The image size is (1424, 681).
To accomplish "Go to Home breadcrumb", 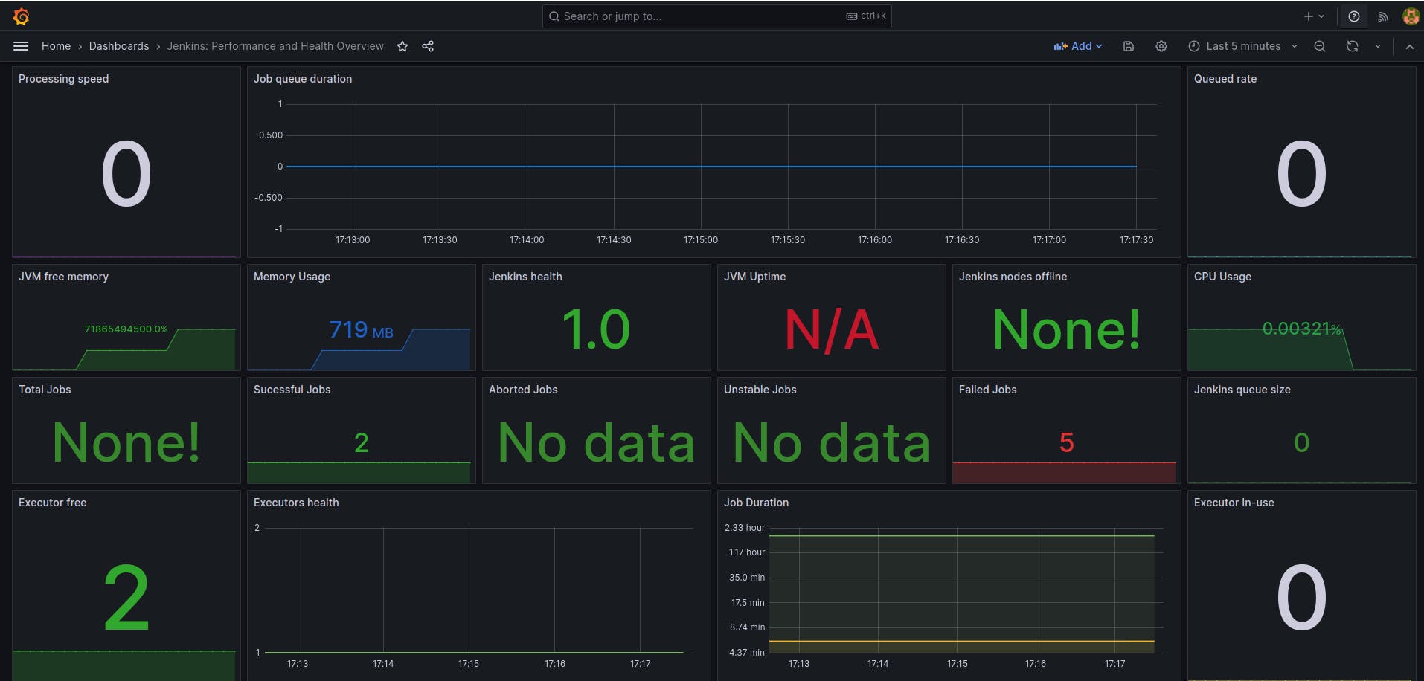I will click(57, 46).
